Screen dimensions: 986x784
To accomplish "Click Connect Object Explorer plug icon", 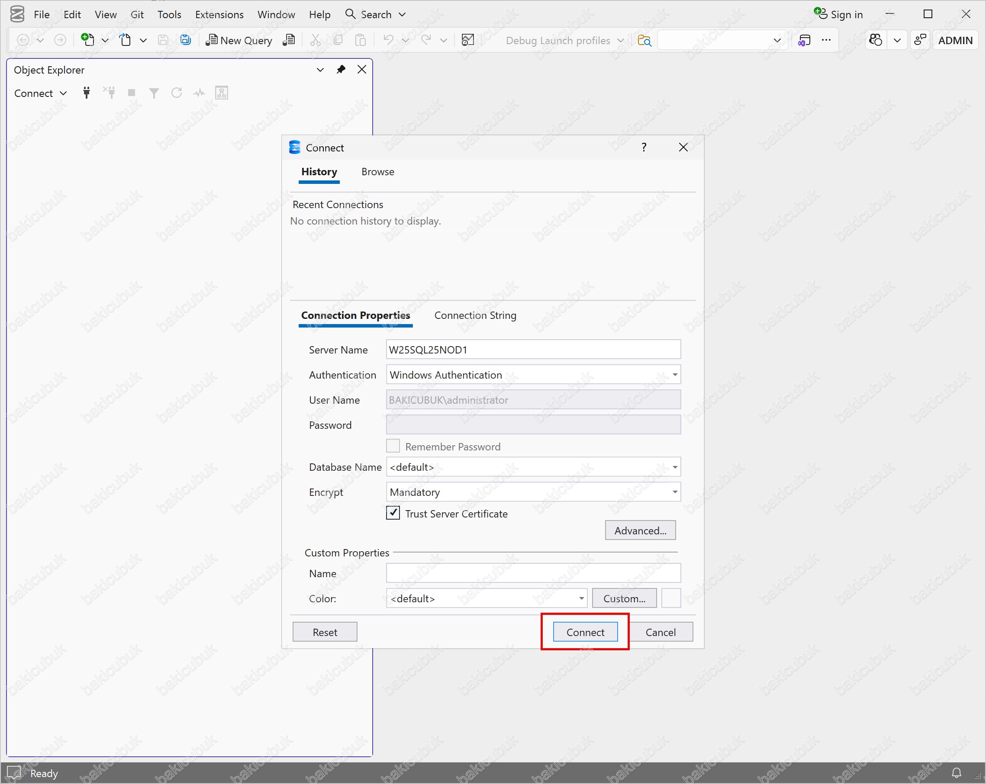I will (x=87, y=93).
